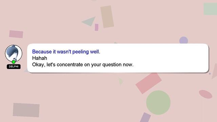Click the purple rectangle at the bottom edge

(145, 118)
